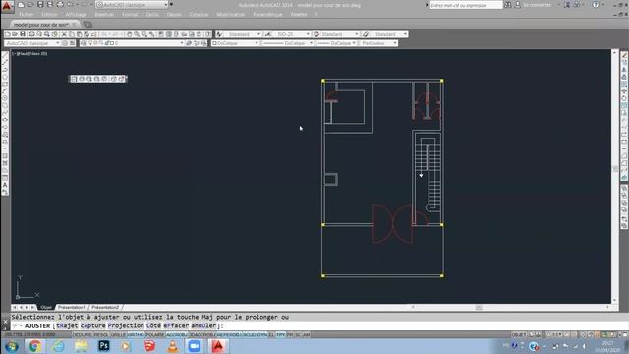The image size is (629, 354).
Task: Select the Move tool in Modify toolbar
Action: coord(624,91)
